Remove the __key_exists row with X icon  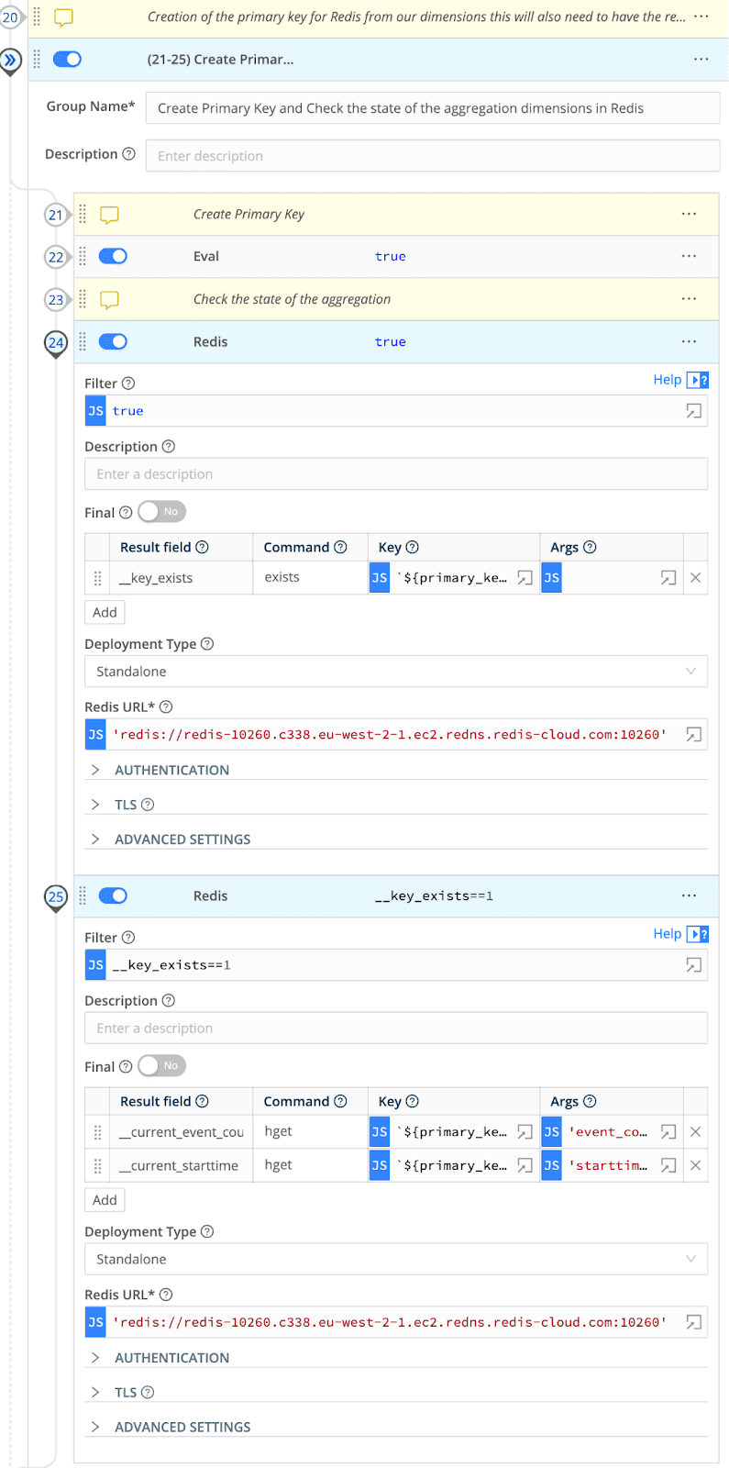695,578
